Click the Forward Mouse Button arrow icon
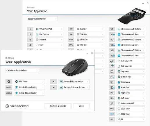Viewport: 150px width, 126px height. pos(61,81)
